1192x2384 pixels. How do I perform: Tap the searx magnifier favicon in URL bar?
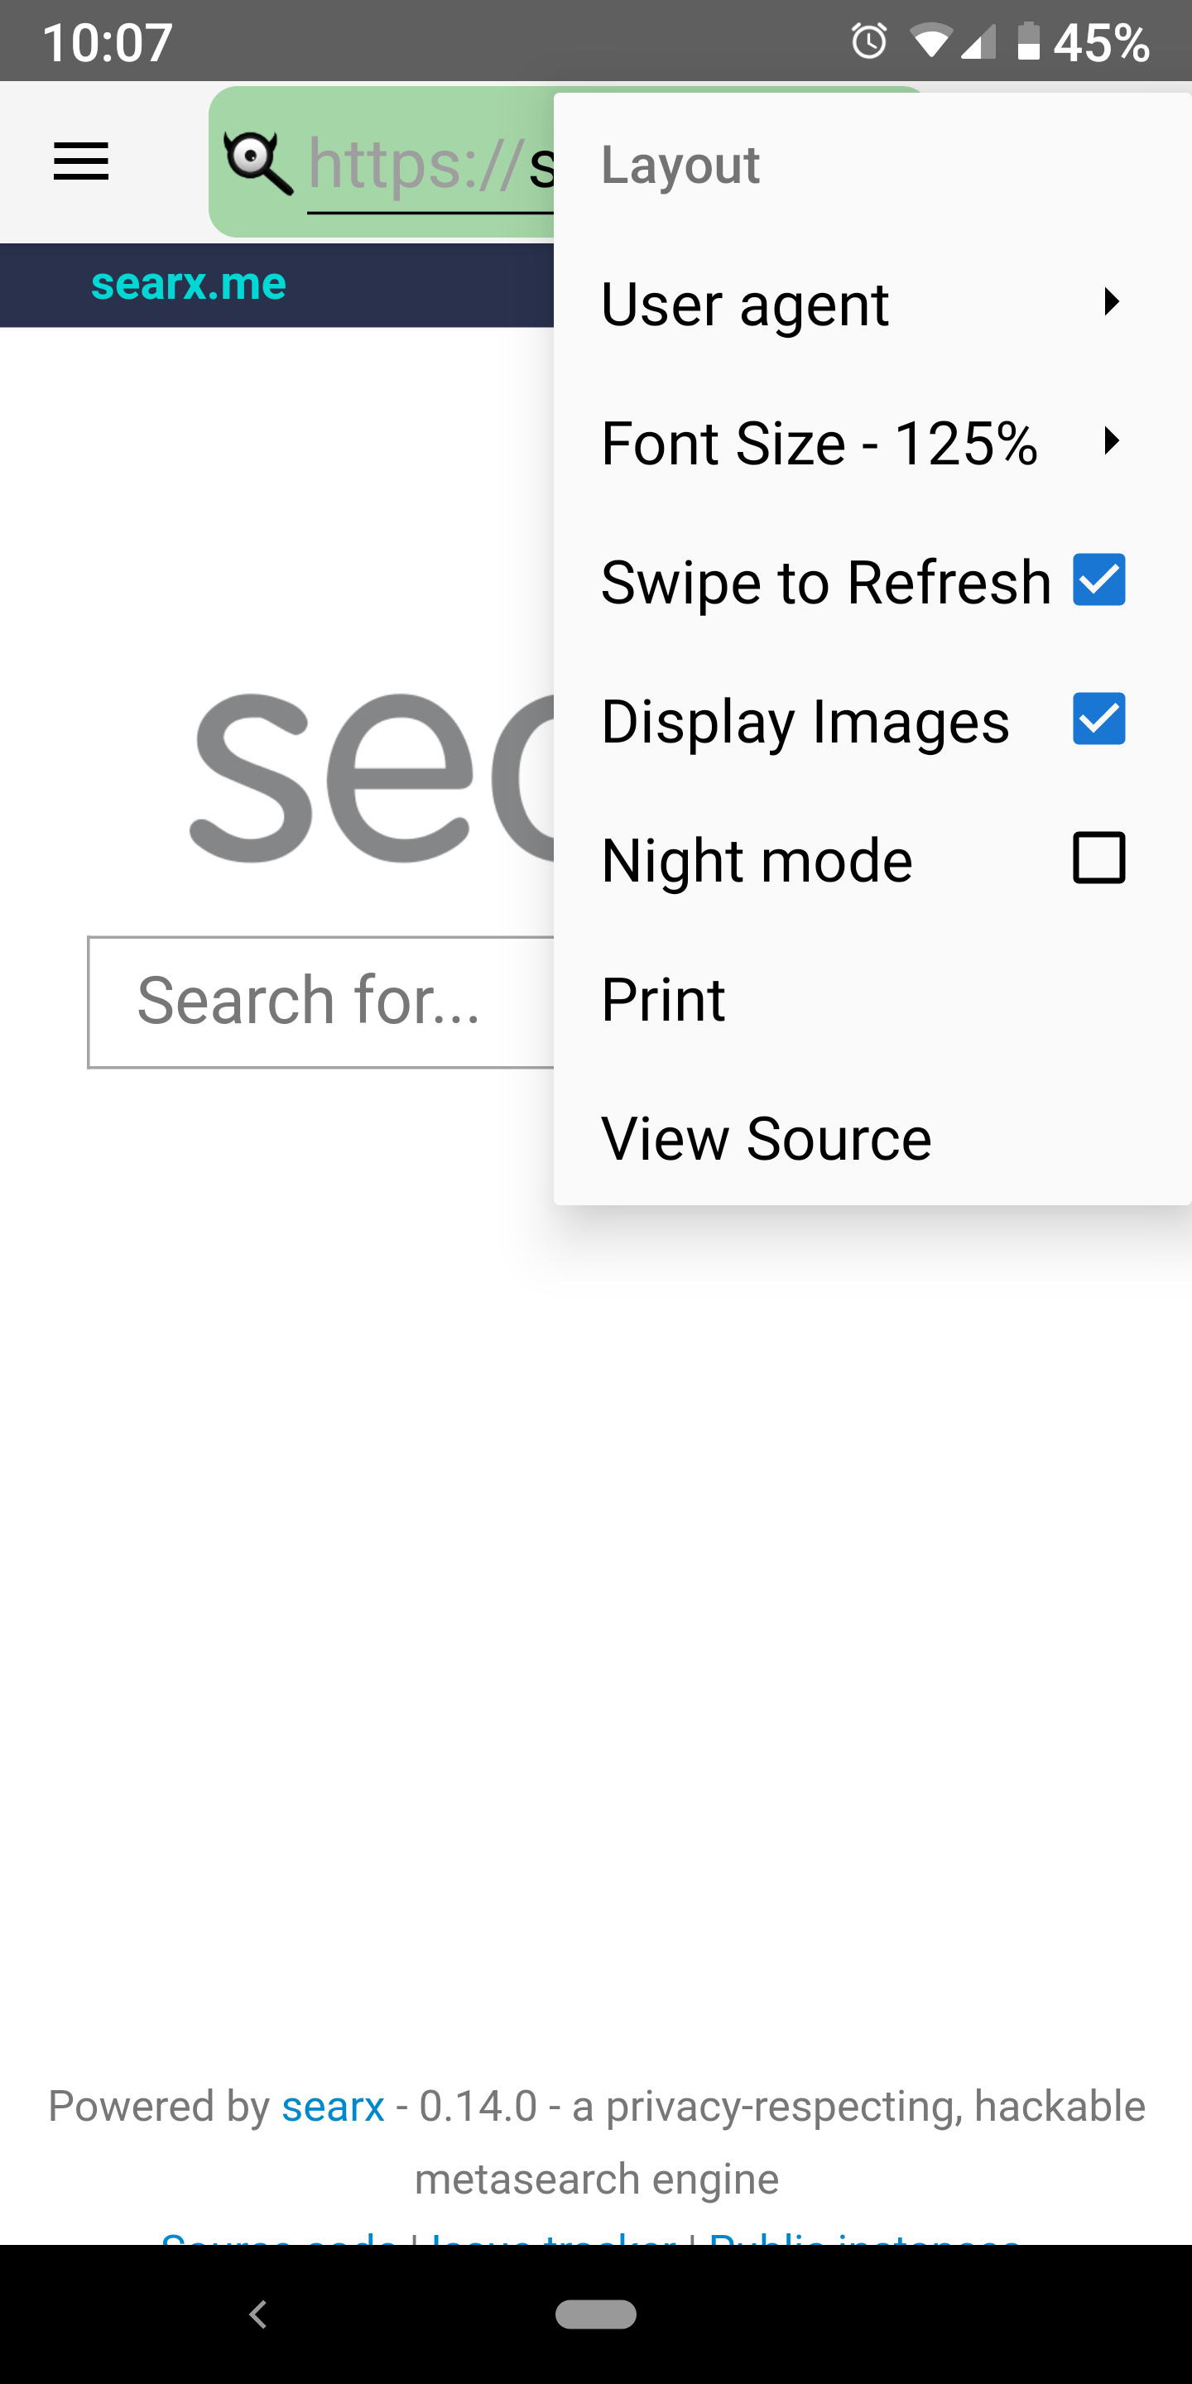click(259, 163)
